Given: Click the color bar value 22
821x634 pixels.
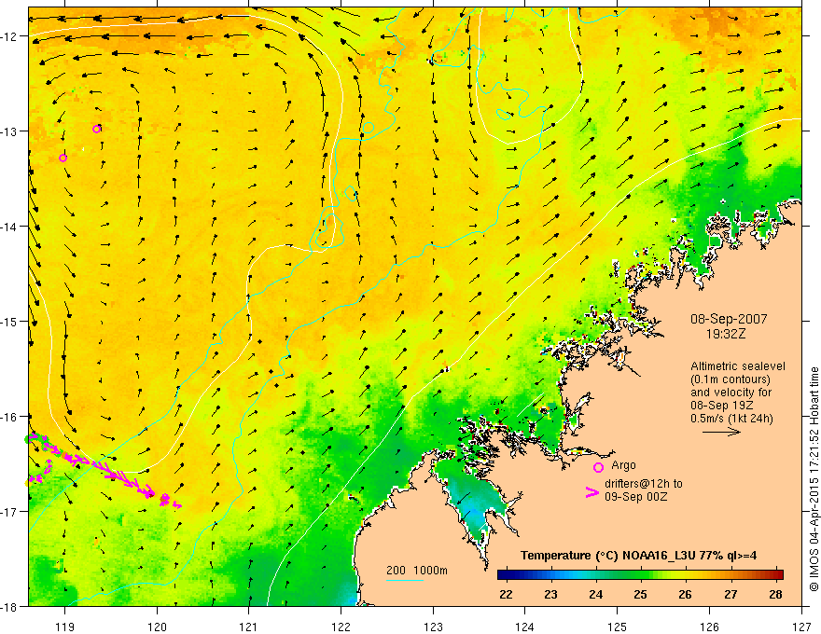Looking at the screenshot, I should pos(506,594).
